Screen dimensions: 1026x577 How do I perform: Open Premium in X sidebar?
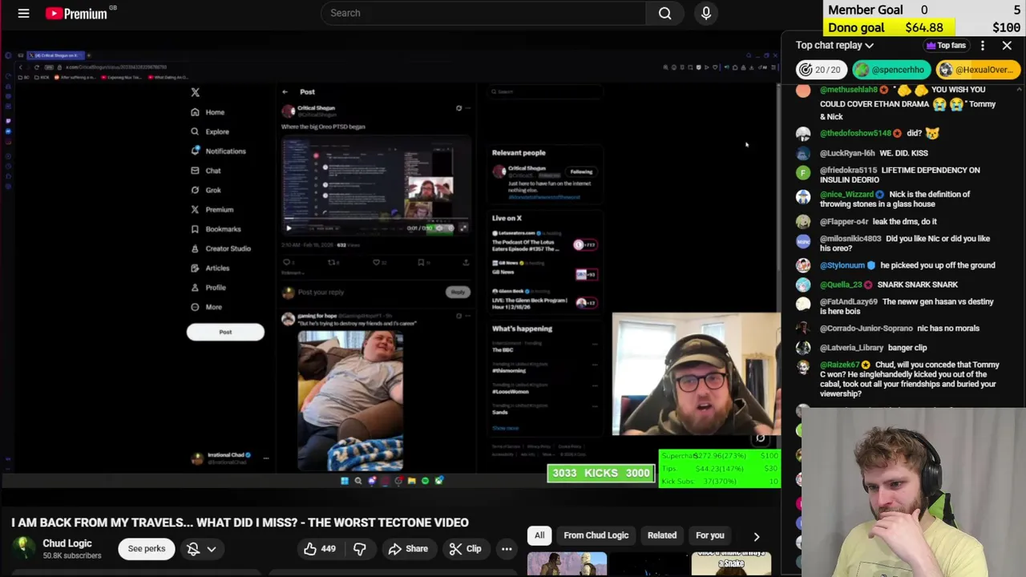coord(212,209)
